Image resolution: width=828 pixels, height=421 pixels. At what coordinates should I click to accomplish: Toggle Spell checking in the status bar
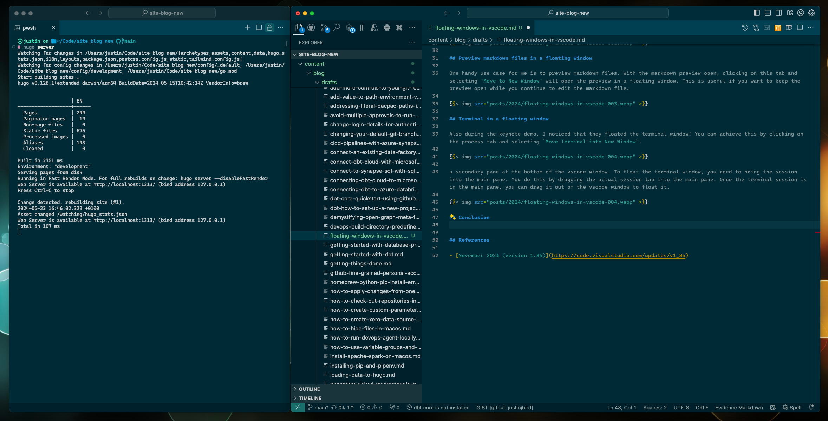[x=791, y=408]
